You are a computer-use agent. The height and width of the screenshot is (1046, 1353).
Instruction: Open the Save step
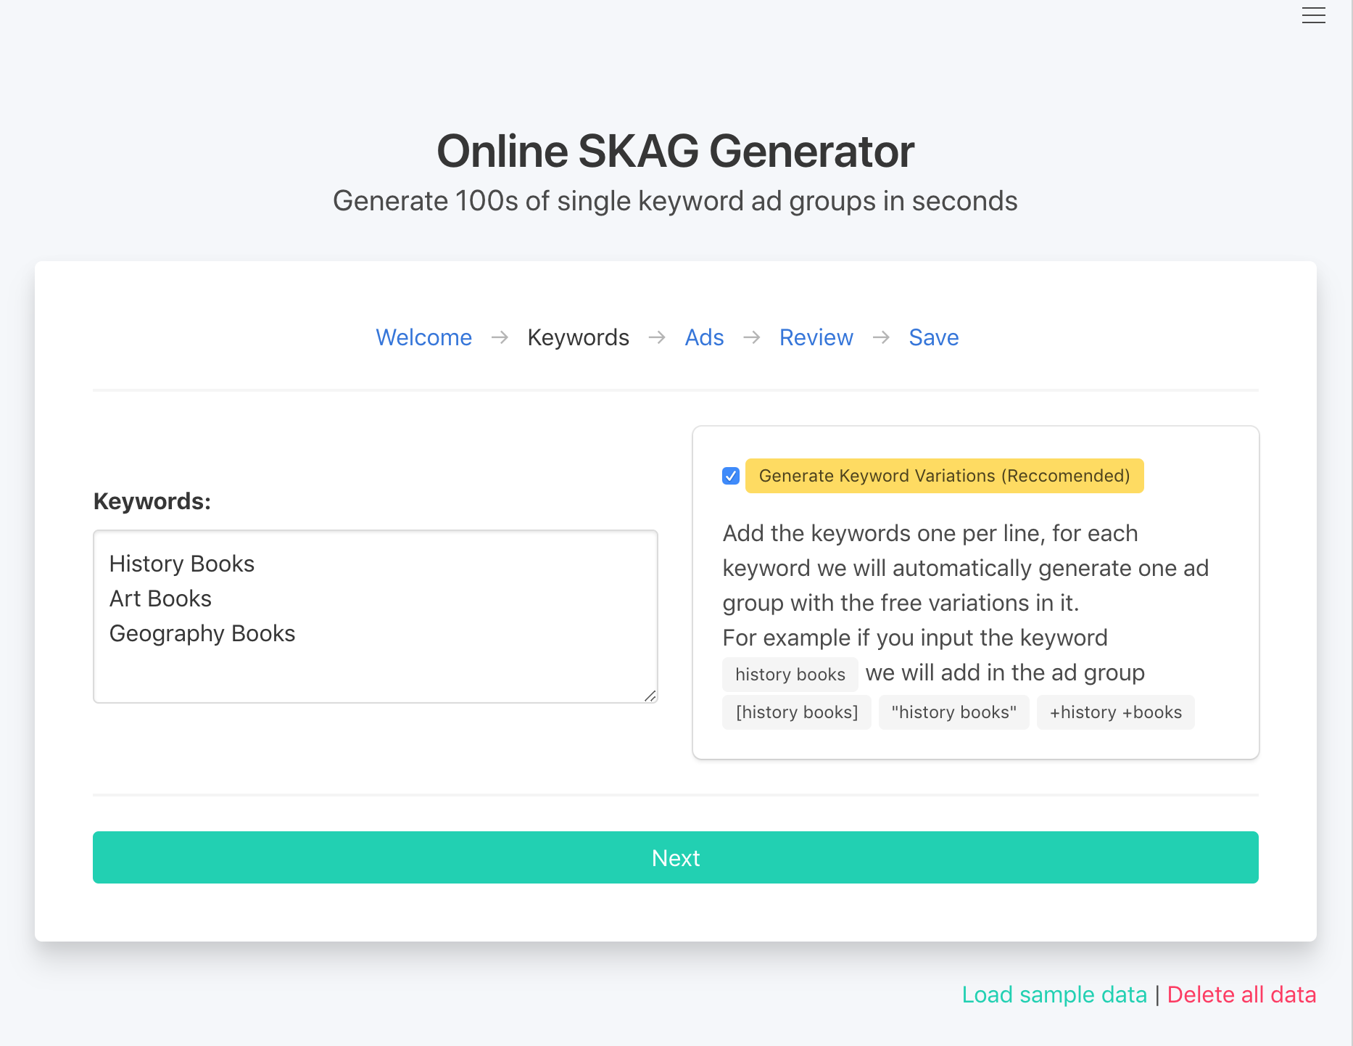(933, 337)
